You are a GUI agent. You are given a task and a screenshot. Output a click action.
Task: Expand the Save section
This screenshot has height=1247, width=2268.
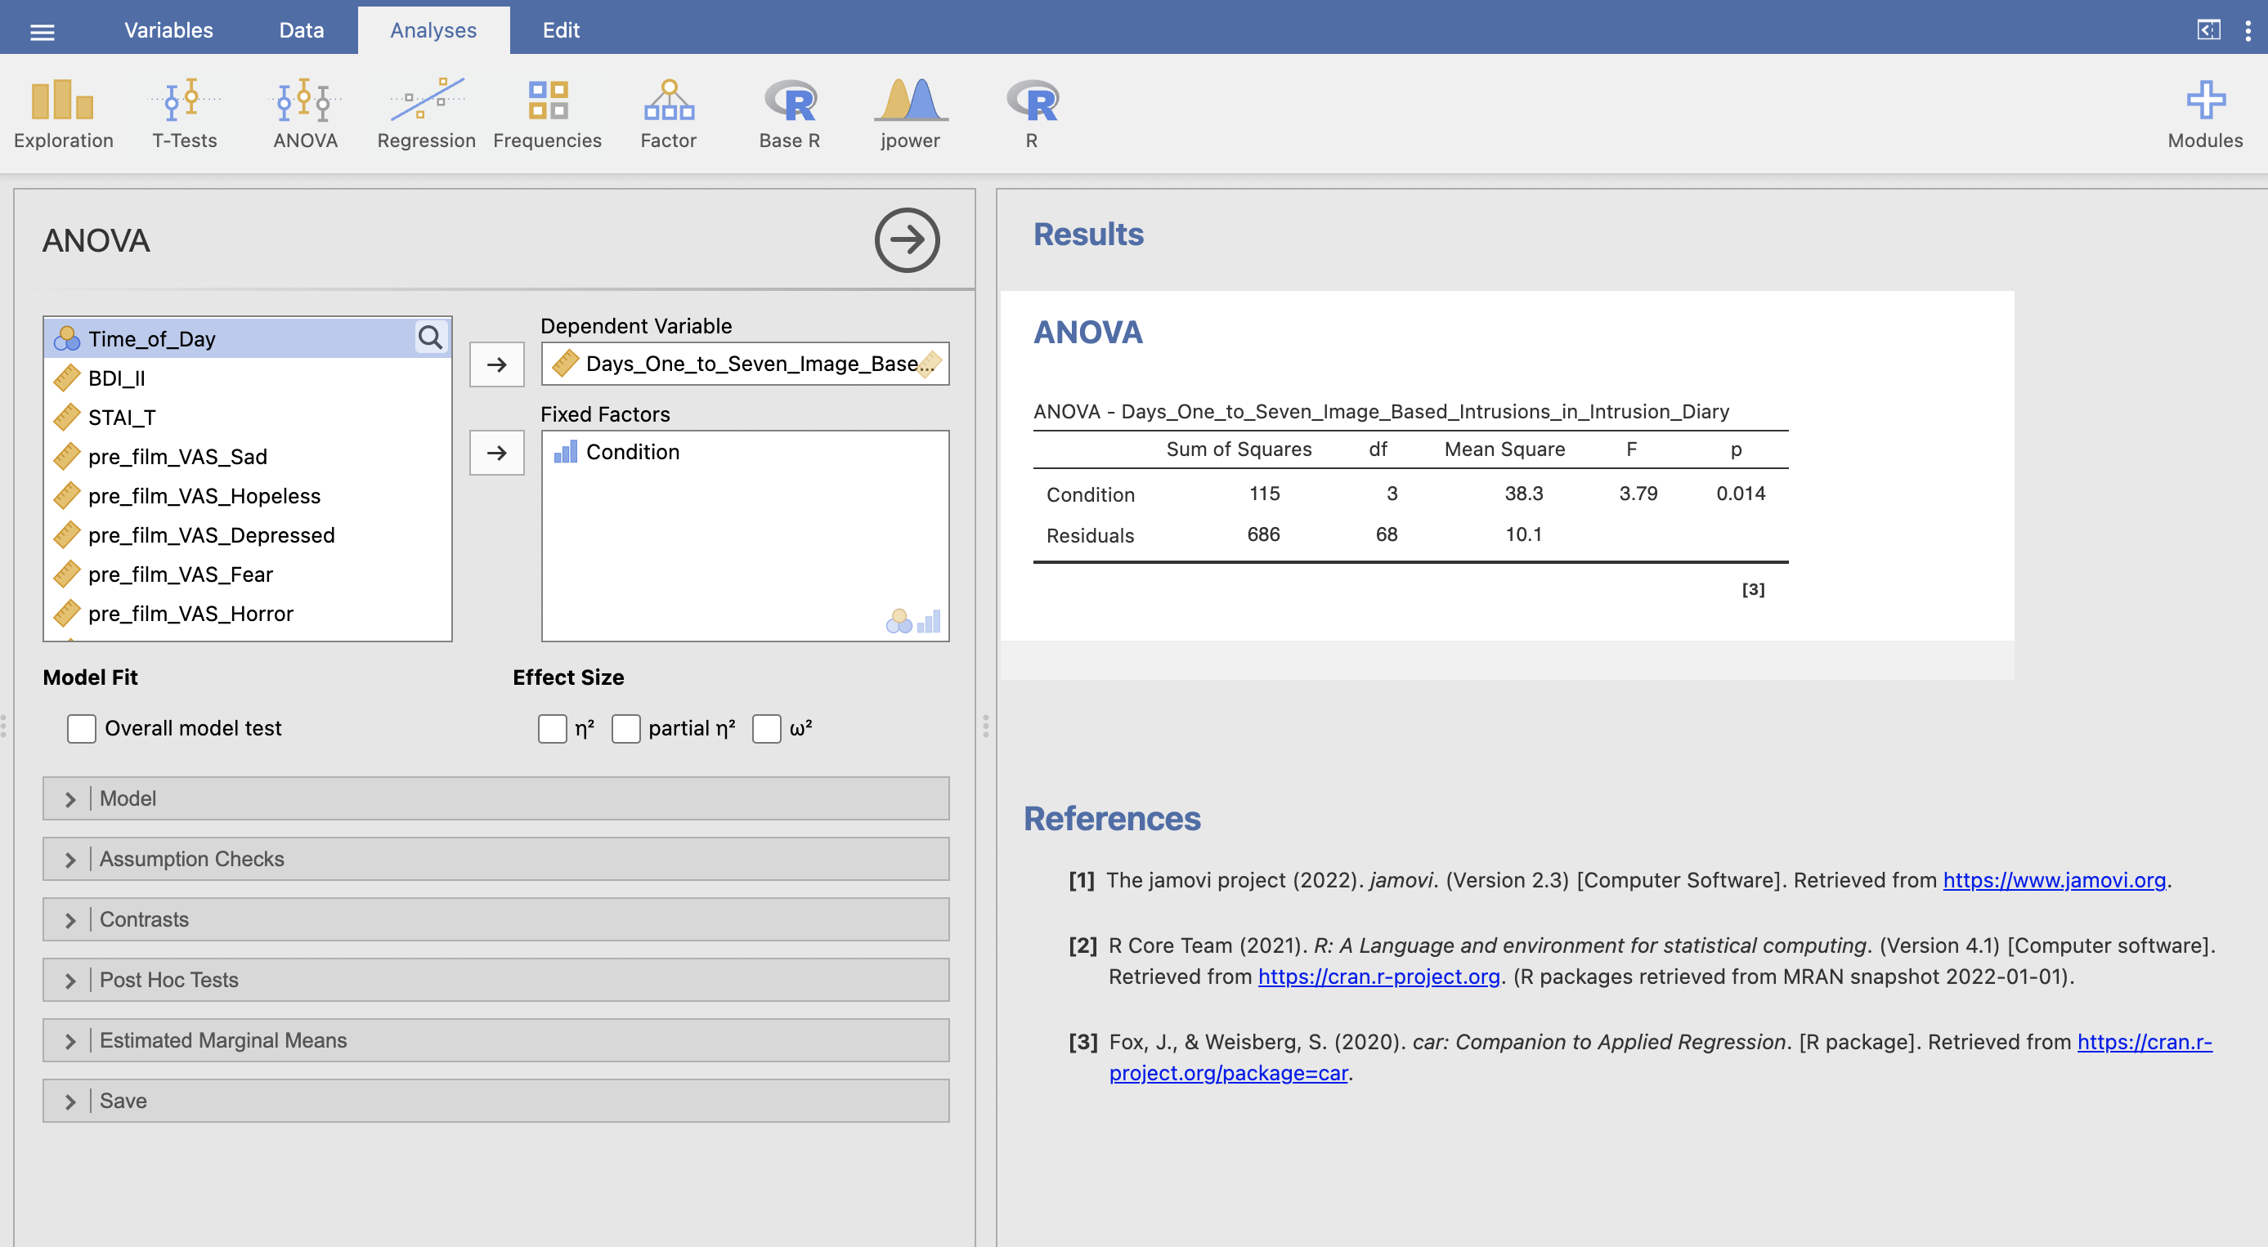(x=495, y=1101)
